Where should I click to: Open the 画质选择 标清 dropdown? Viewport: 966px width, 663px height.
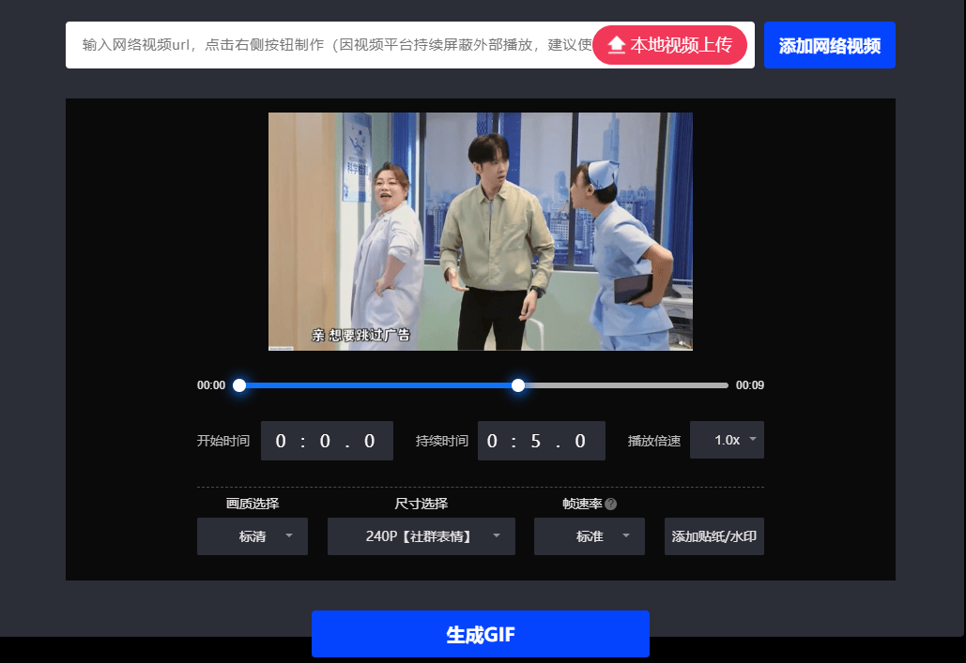[252, 536]
